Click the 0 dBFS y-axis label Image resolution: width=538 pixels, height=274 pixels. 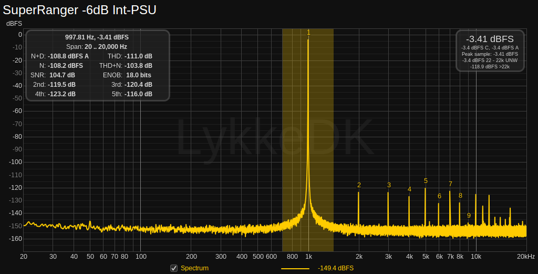click(20, 35)
